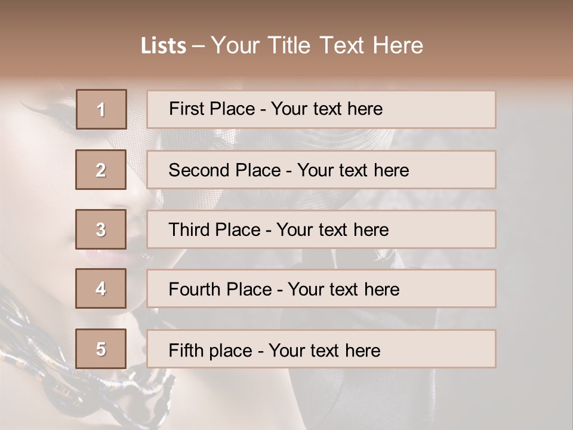Viewport: 573px width, 430px height.
Task: Select the "Fifth place" text box
Action: click(321, 349)
